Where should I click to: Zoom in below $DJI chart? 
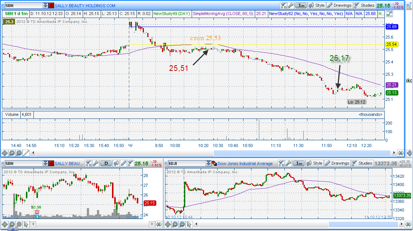[175, 224]
